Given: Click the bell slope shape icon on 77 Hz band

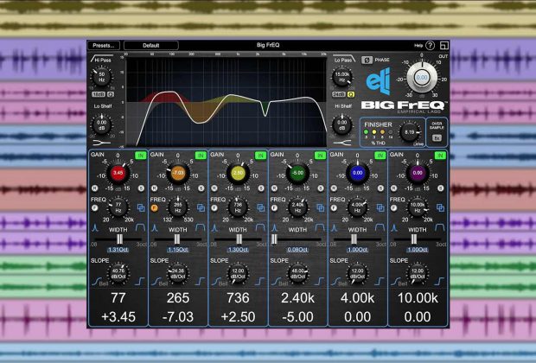Looking at the screenshot, I should [x=97, y=281].
